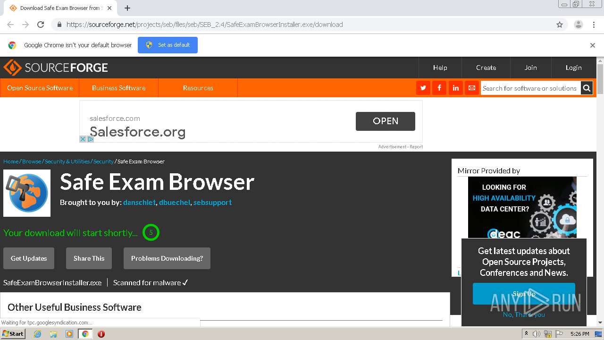This screenshot has height=340, width=604.
Task: Click the email newsletter envelope icon
Action: [471, 88]
